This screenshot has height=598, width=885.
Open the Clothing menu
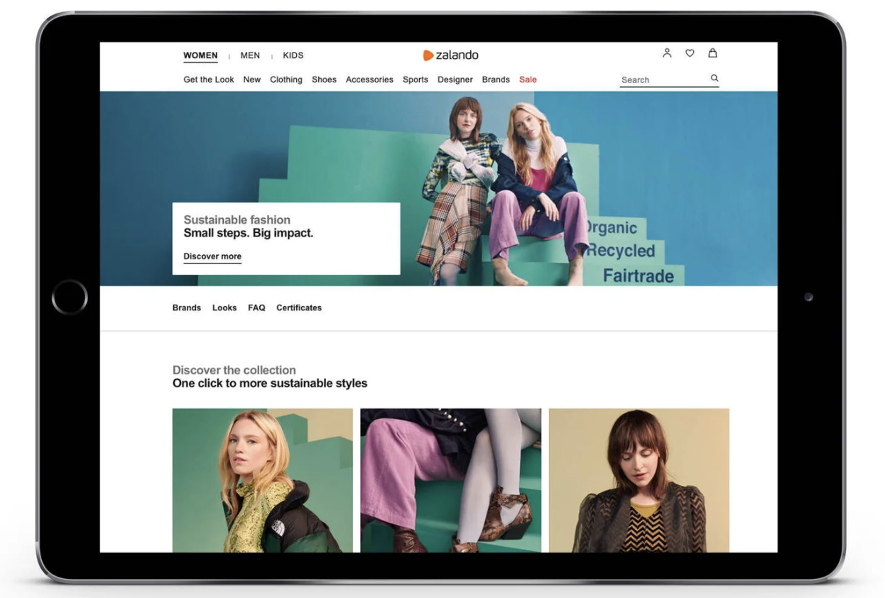[x=286, y=80]
